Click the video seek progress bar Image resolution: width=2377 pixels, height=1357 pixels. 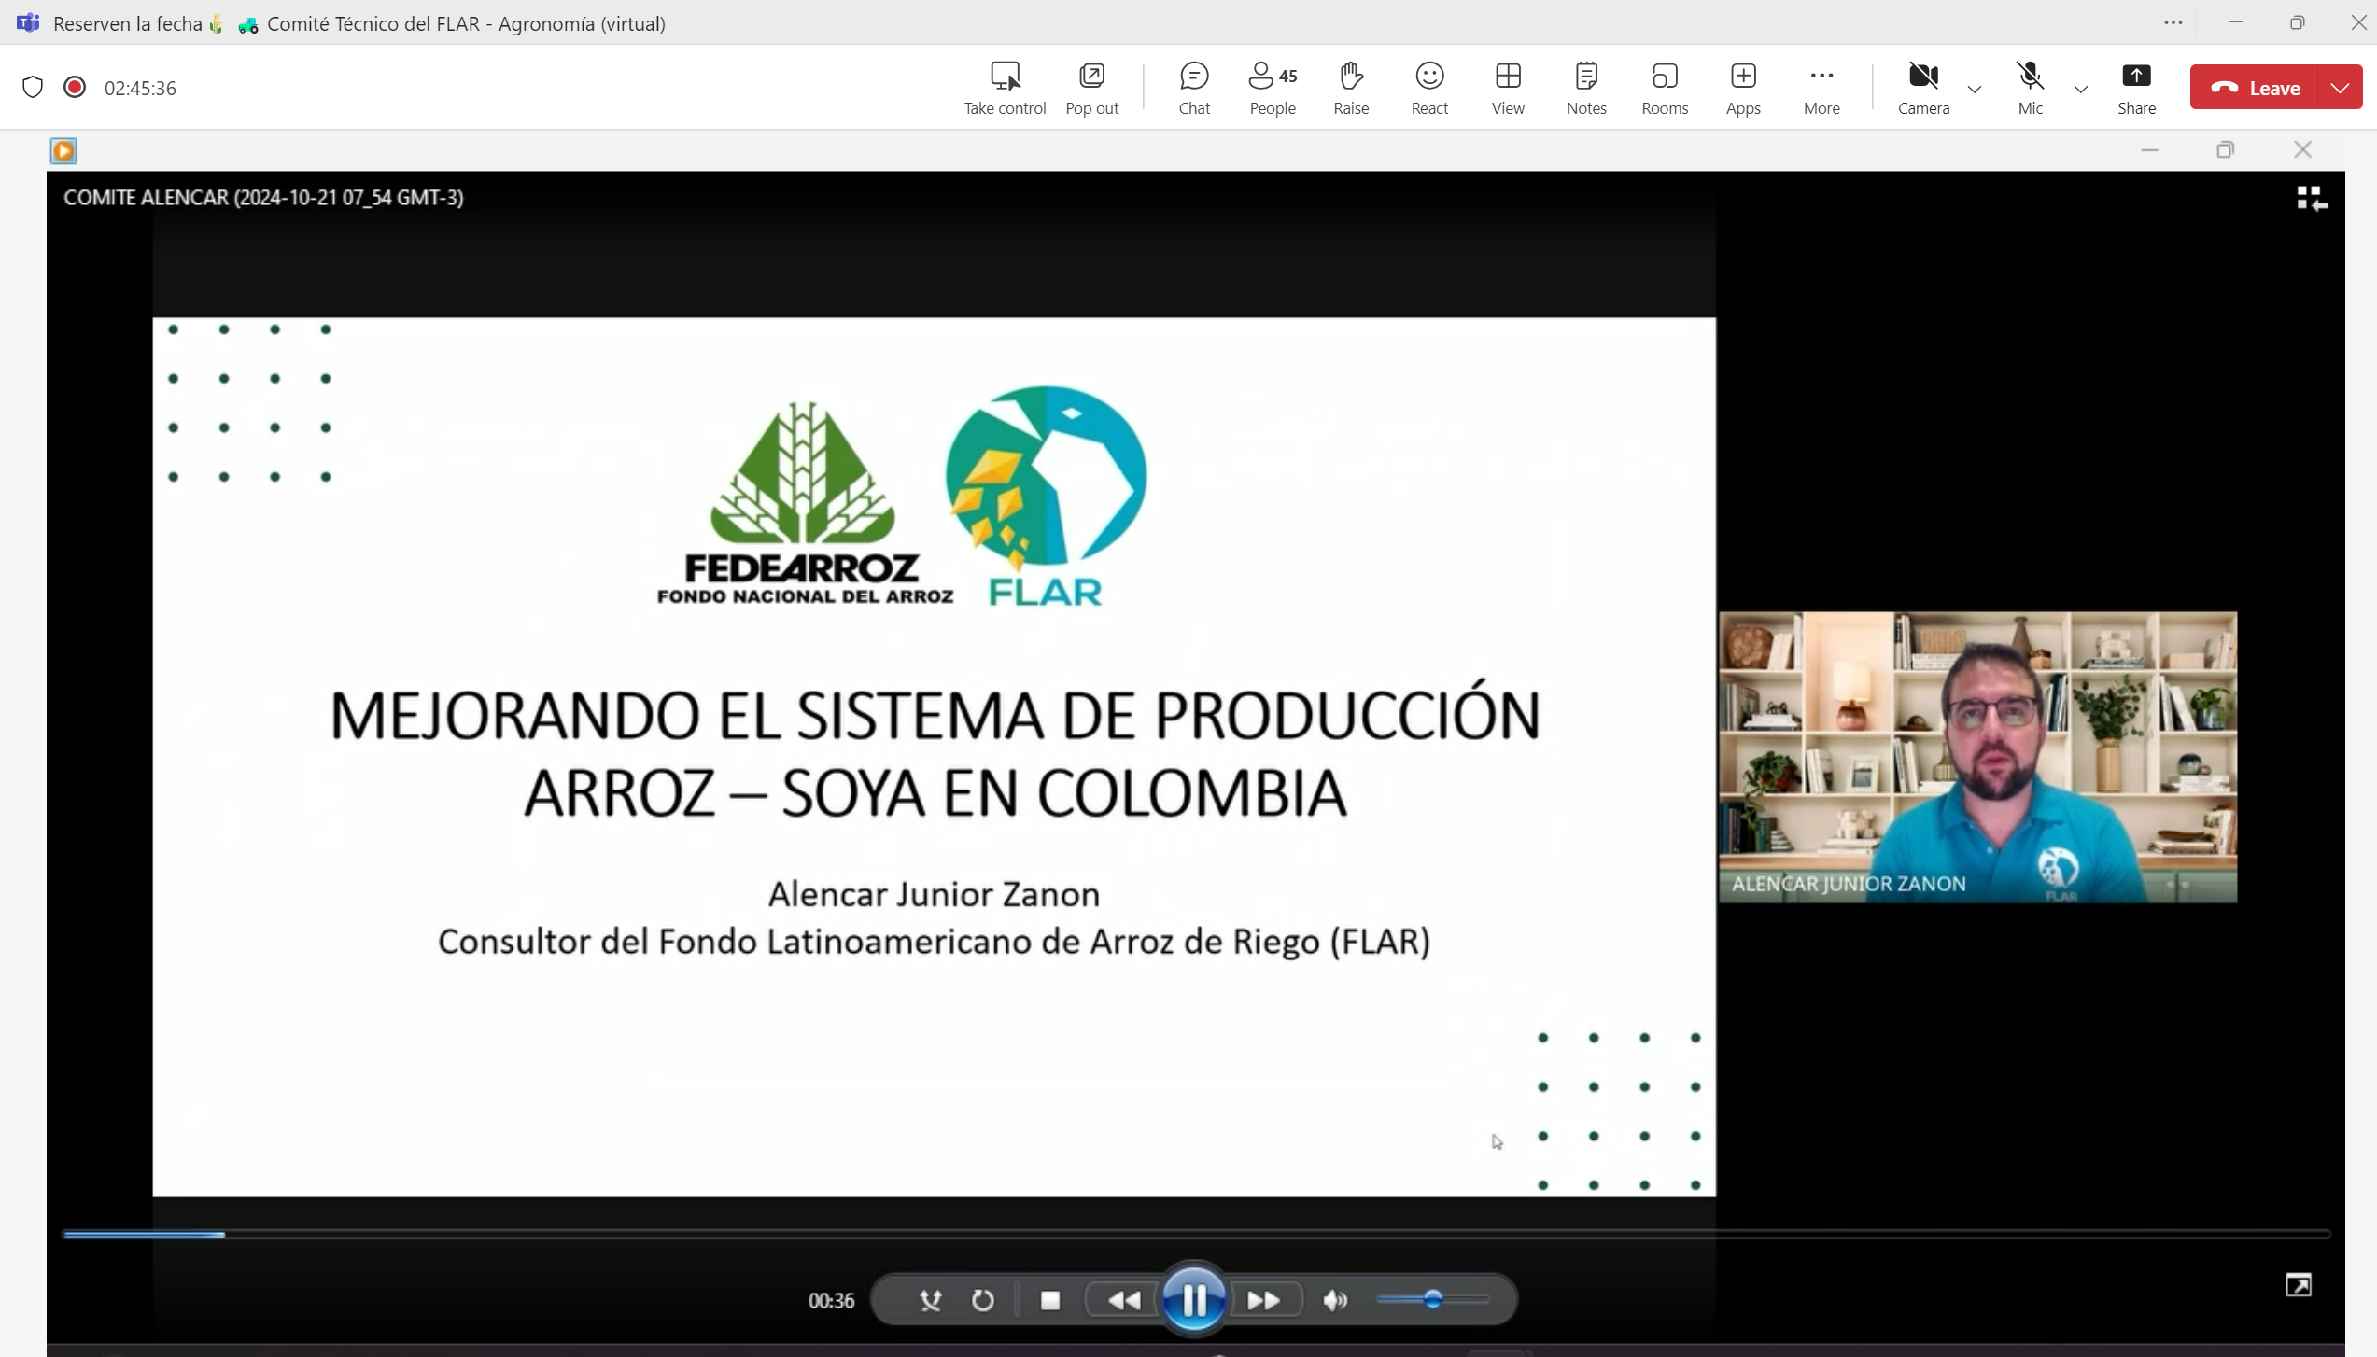point(1196,1234)
